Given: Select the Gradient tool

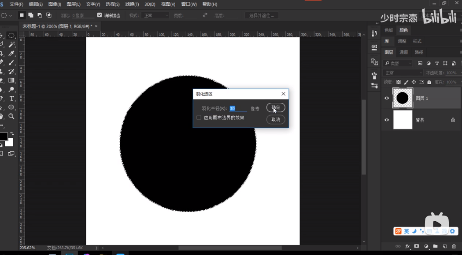Looking at the screenshot, I should [x=11, y=80].
